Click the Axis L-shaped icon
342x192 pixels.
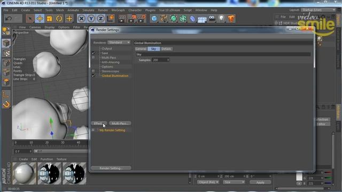click(6, 94)
